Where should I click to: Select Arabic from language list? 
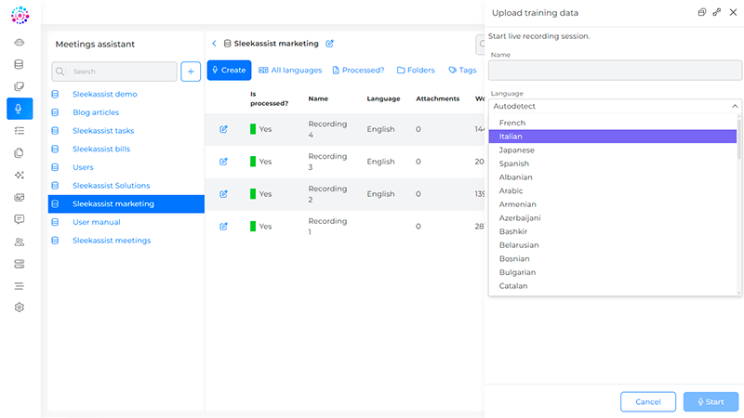click(613, 191)
